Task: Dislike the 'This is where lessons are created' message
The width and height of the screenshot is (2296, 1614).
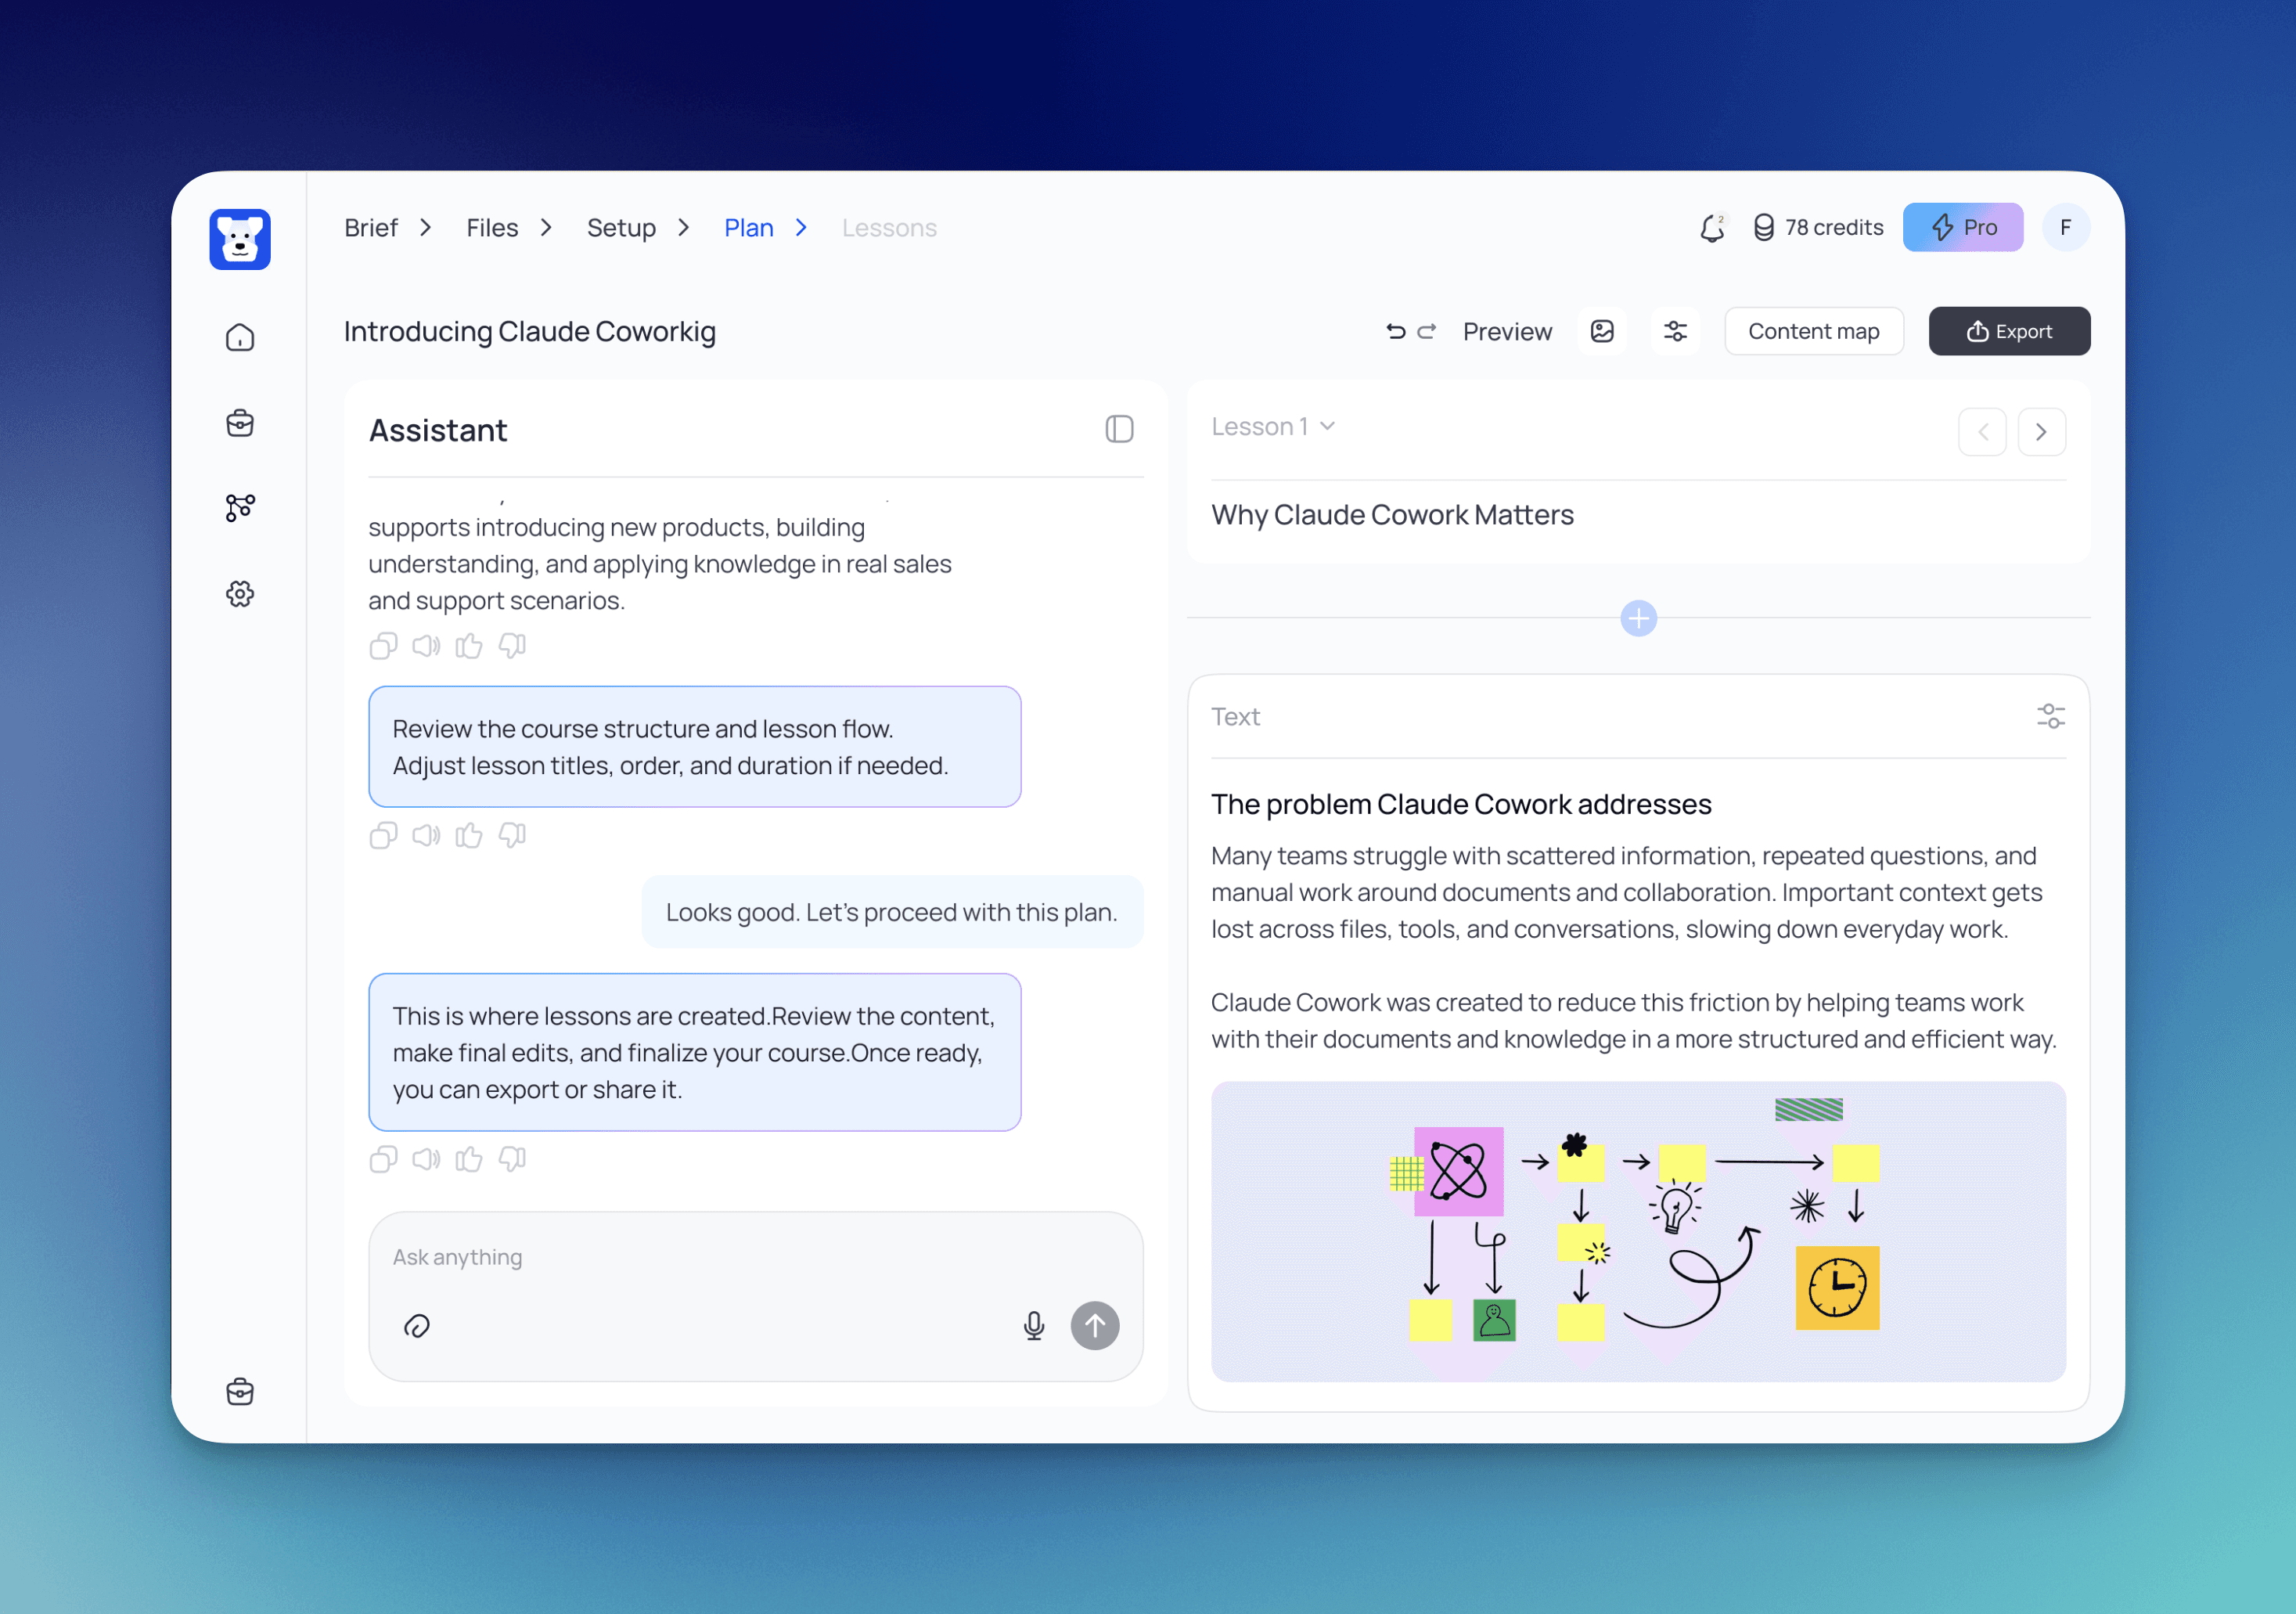Action: (512, 1159)
